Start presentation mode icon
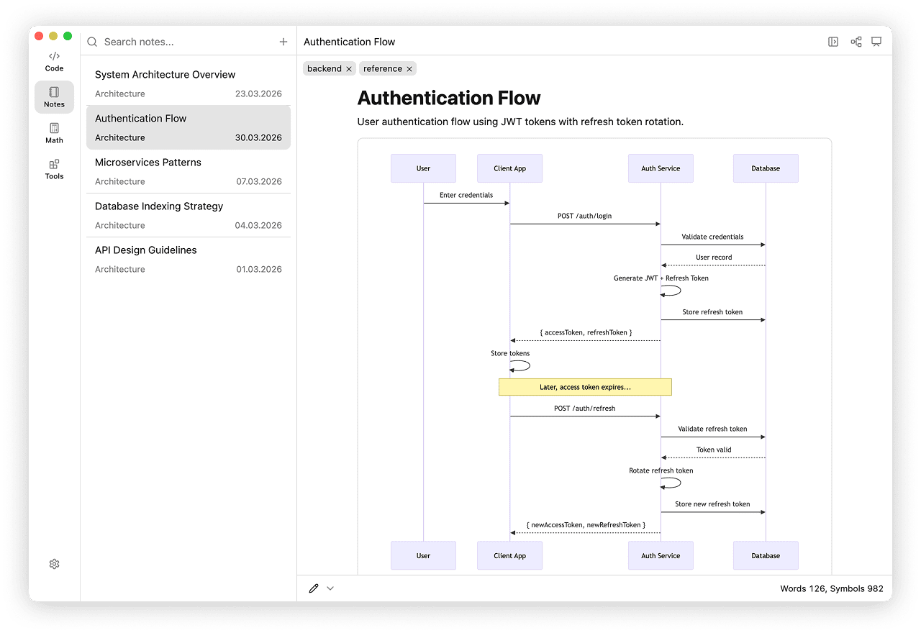The image size is (921, 633). pos(876,42)
